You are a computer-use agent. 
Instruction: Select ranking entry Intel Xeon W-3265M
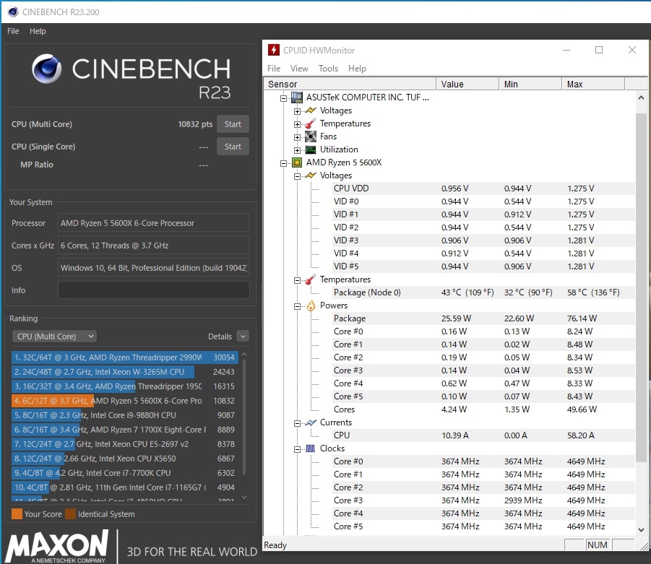124,372
